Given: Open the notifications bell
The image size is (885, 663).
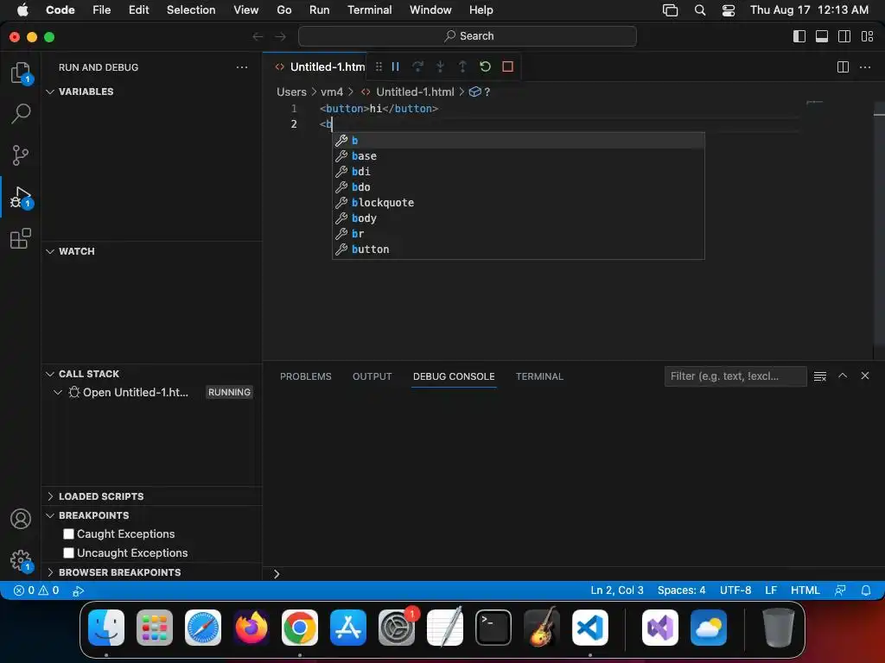Looking at the screenshot, I should point(866,590).
